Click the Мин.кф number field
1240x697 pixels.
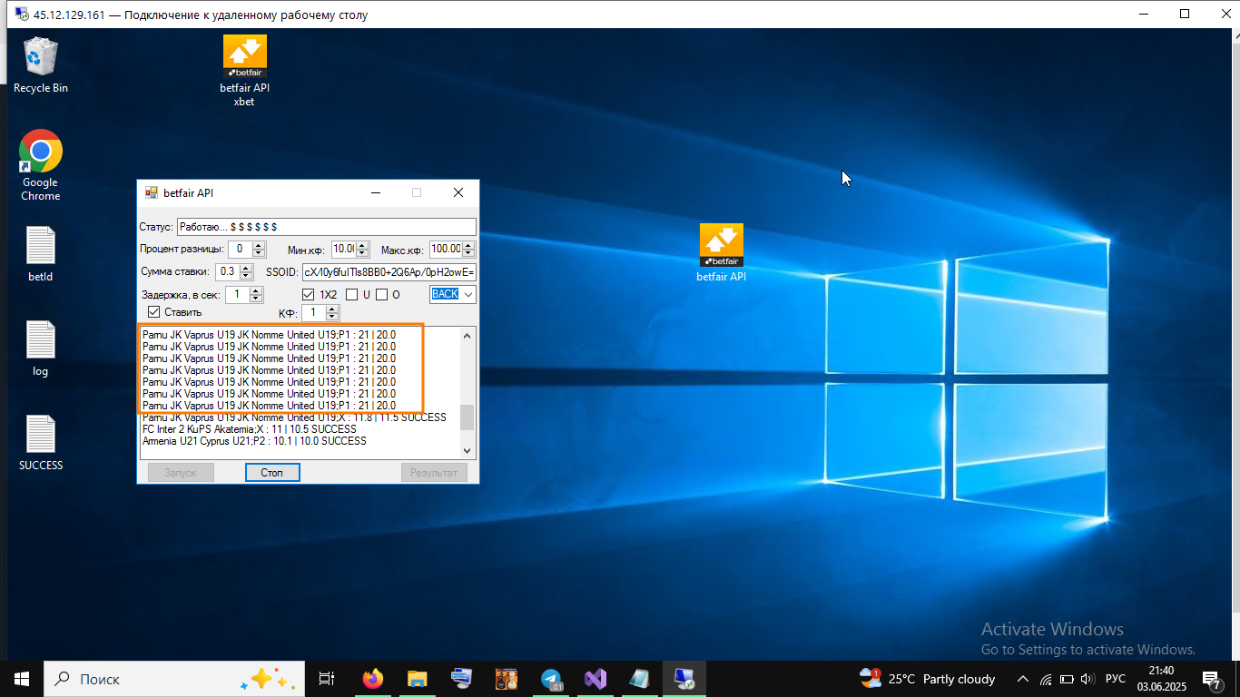(343, 249)
